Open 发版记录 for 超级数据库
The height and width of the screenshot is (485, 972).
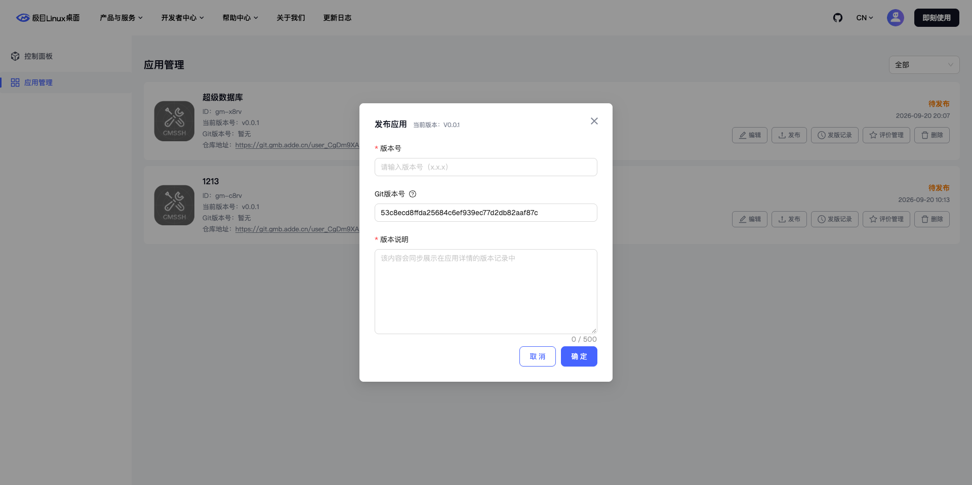pos(835,135)
